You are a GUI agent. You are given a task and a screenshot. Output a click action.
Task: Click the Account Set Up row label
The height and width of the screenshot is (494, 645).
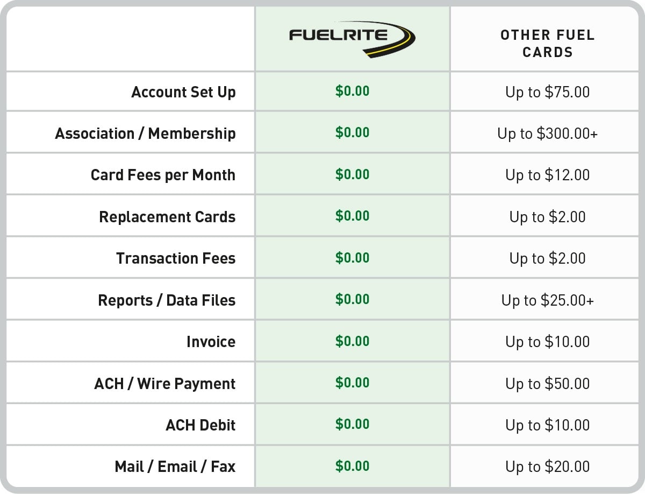(x=183, y=92)
